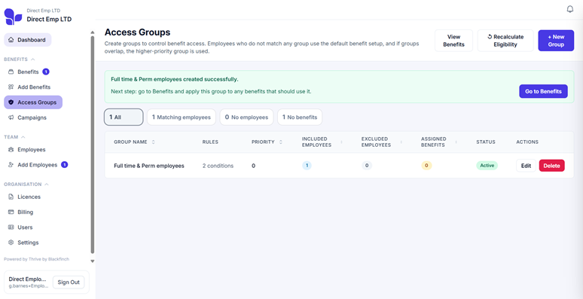Click the Direct Emplo... user account name

click(28, 279)
